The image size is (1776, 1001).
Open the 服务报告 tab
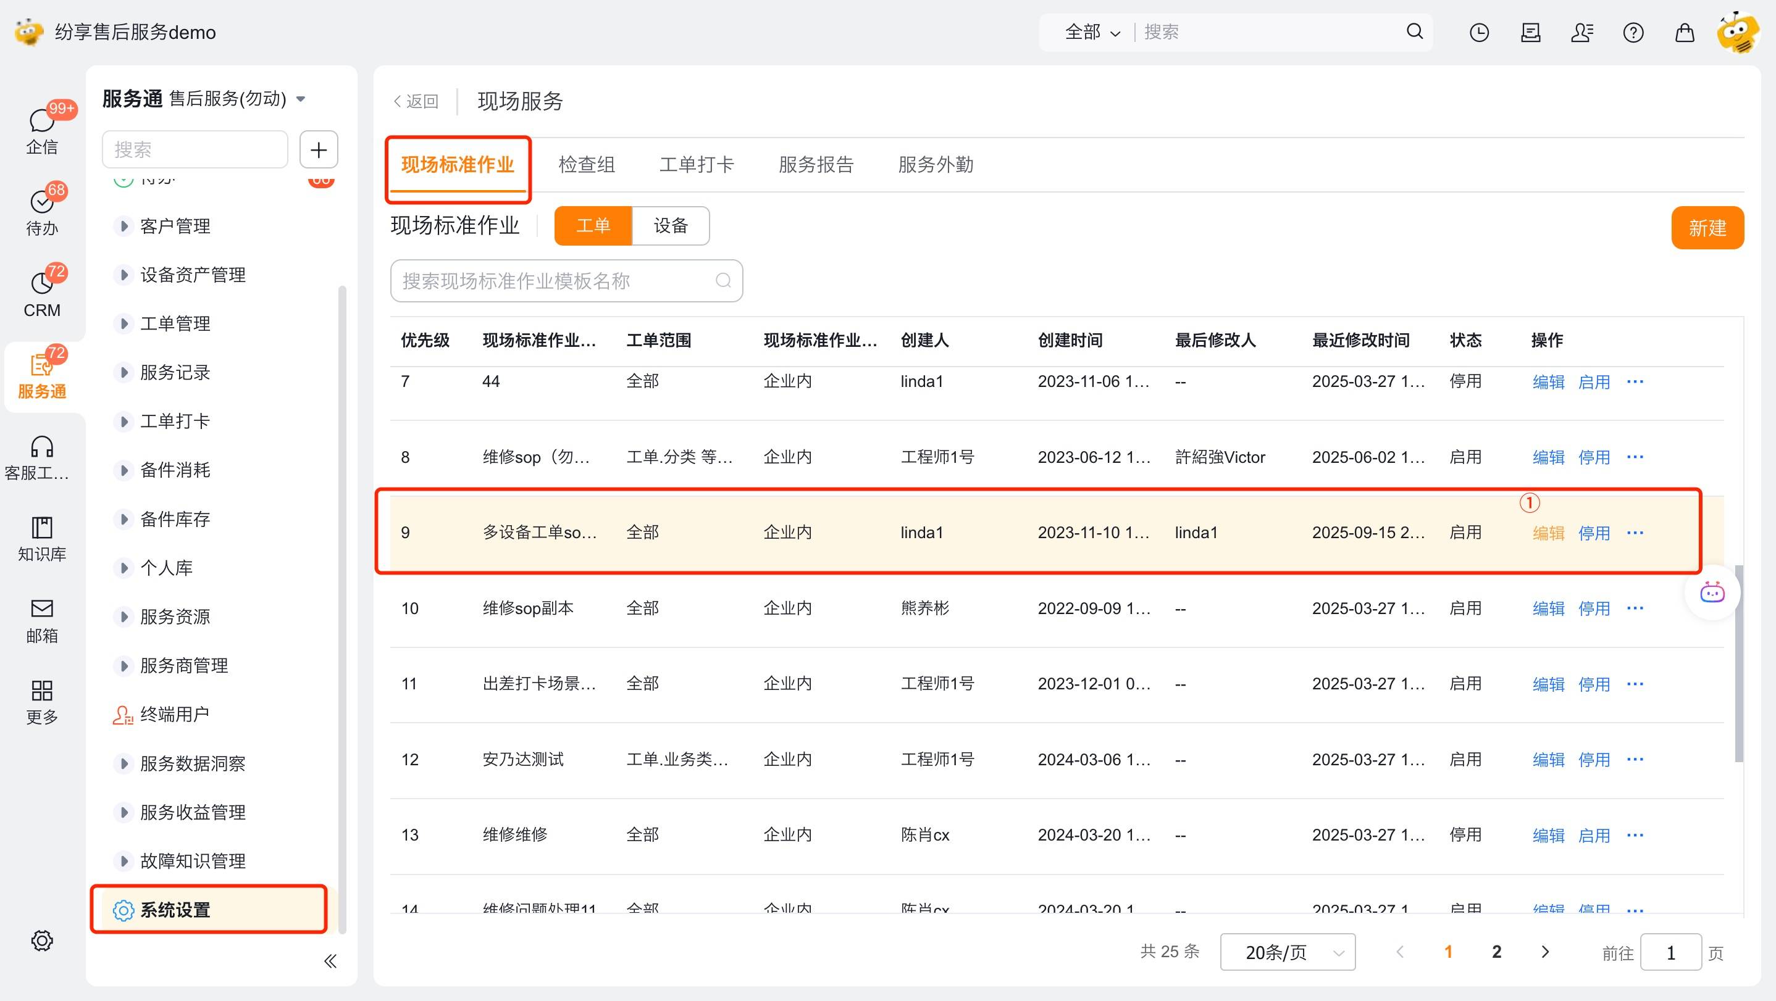point(816,165)
